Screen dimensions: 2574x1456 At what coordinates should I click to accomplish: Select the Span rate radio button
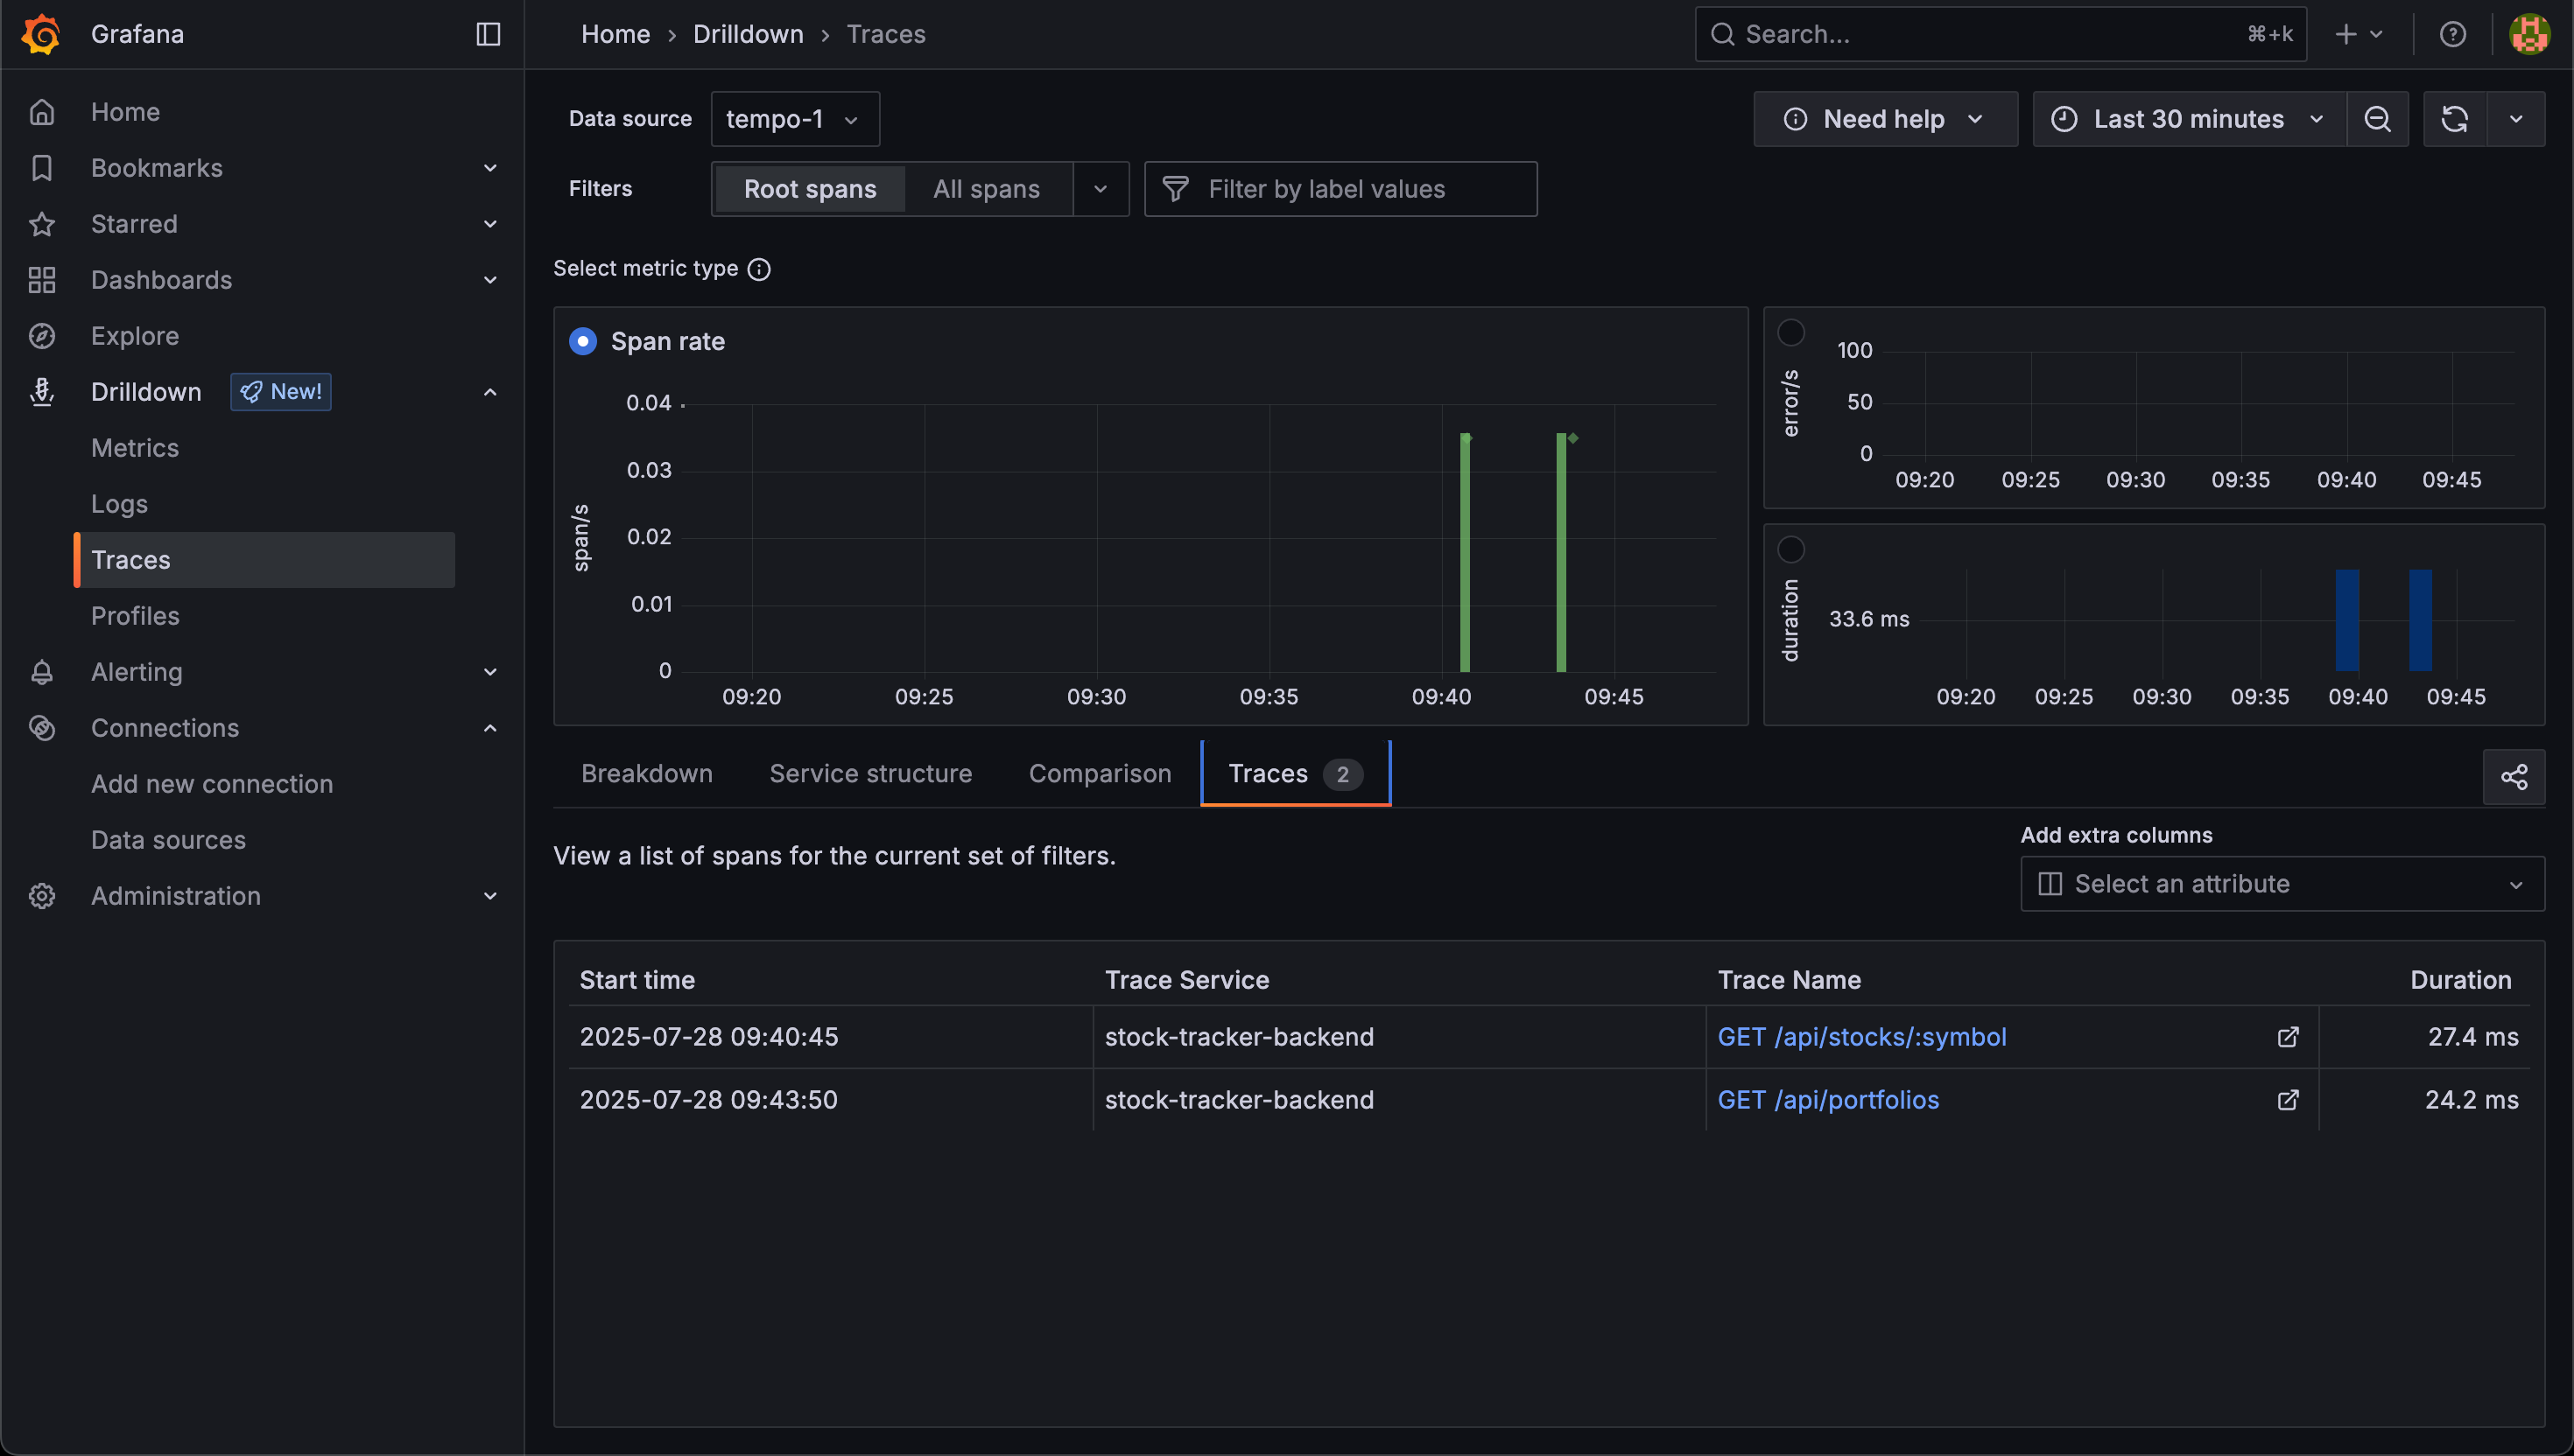click(582, 341)
